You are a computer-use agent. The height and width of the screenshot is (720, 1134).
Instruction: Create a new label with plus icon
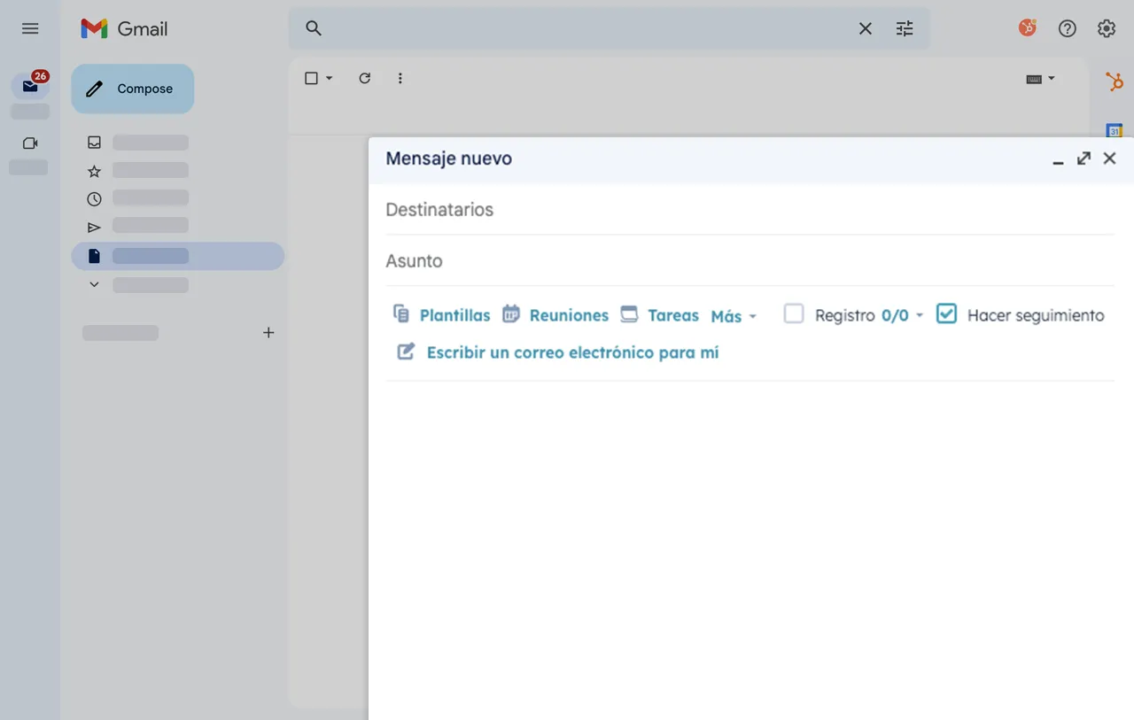click(x=268, y=333)
